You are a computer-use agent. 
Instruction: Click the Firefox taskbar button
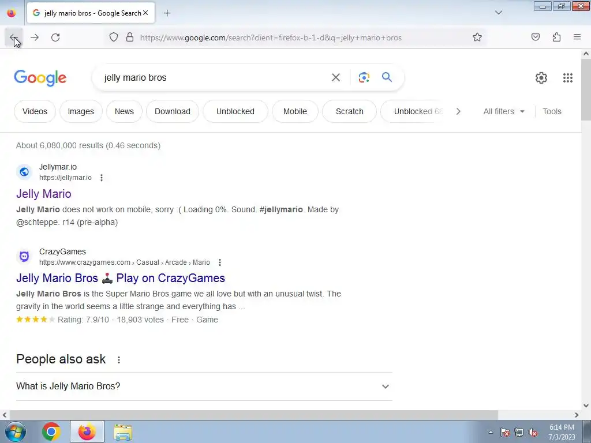(x=87, y=431)
